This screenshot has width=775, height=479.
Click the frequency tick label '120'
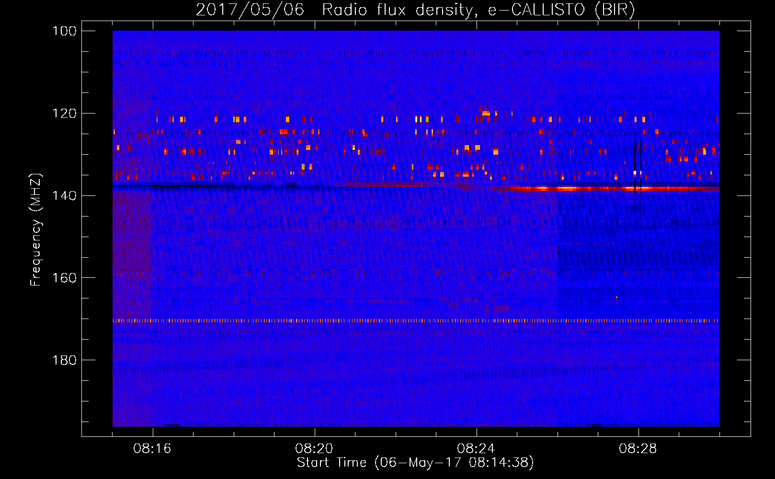pos(65,114)
